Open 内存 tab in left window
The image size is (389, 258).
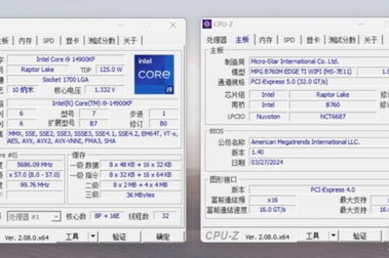coord(25,40)
